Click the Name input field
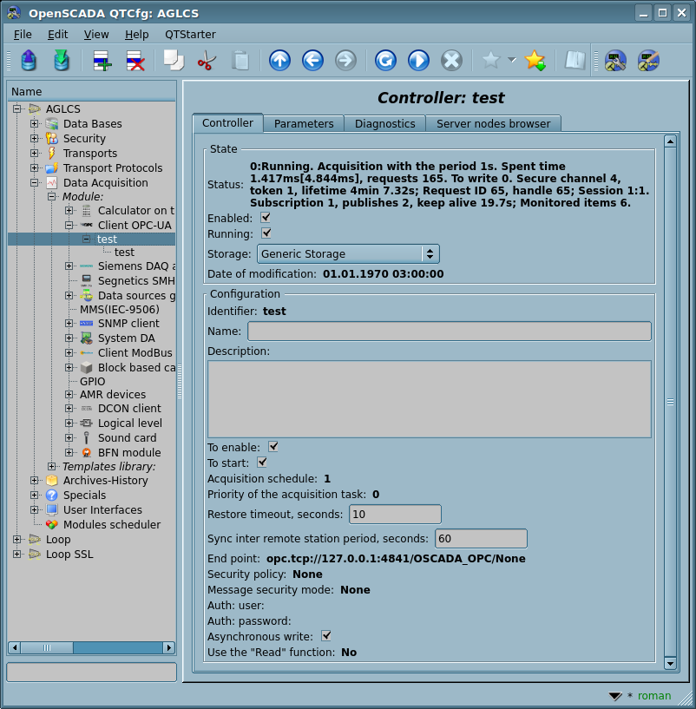 (x=449, y=332)
